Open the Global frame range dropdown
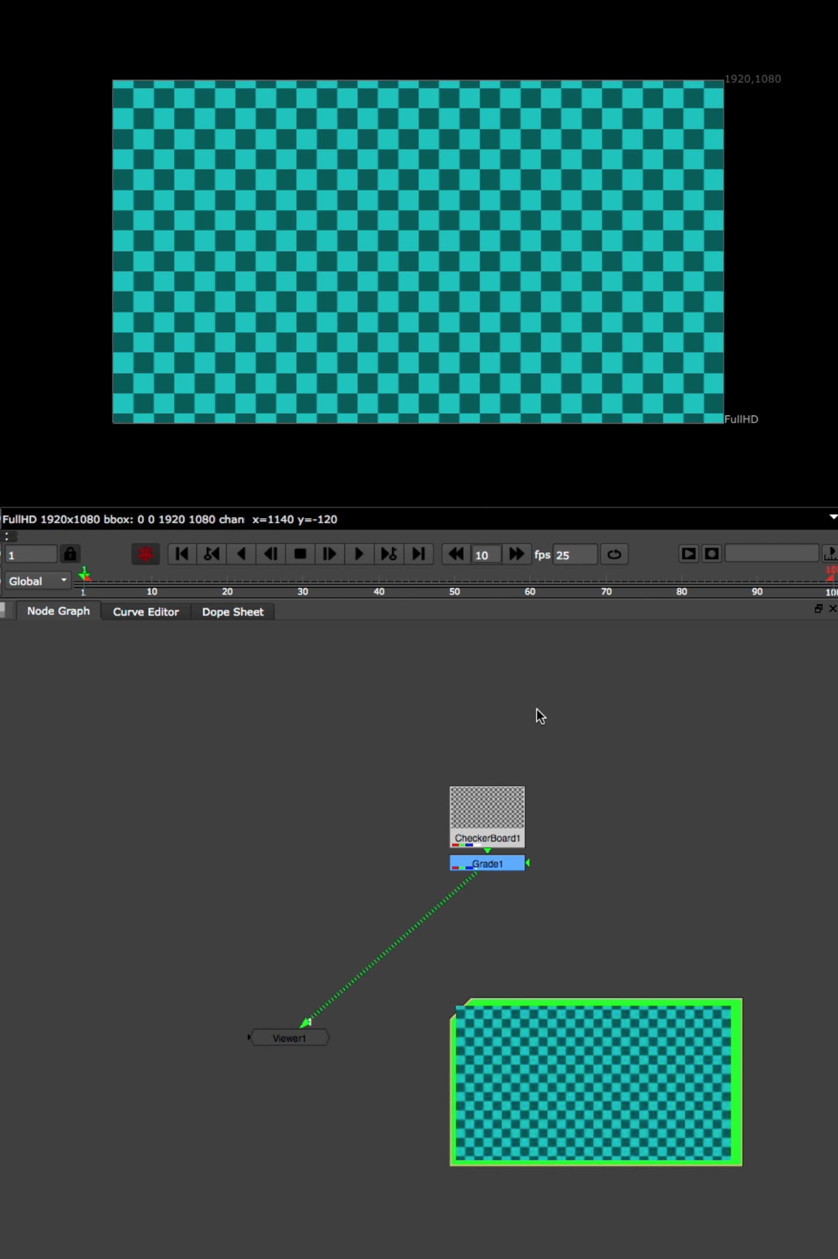The image size is (838, 1259). pyautogui.click(x=38, y=581)
